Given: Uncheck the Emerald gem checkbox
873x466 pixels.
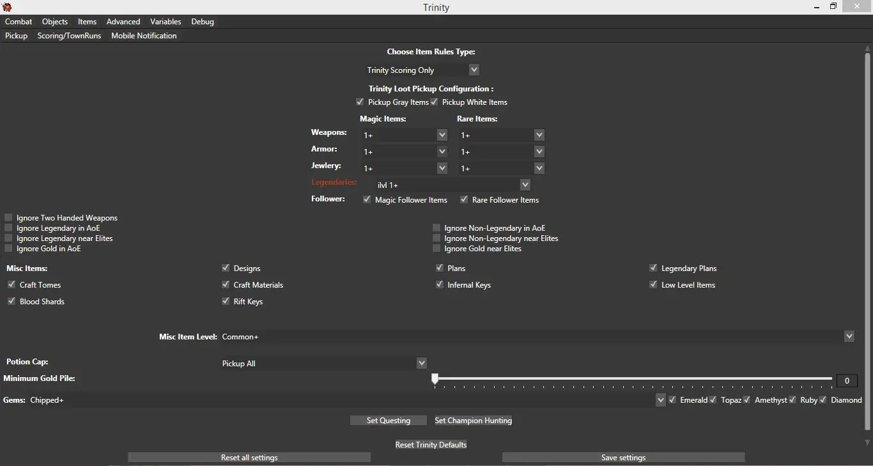Looking at the screenshot, I should [672, 400].
